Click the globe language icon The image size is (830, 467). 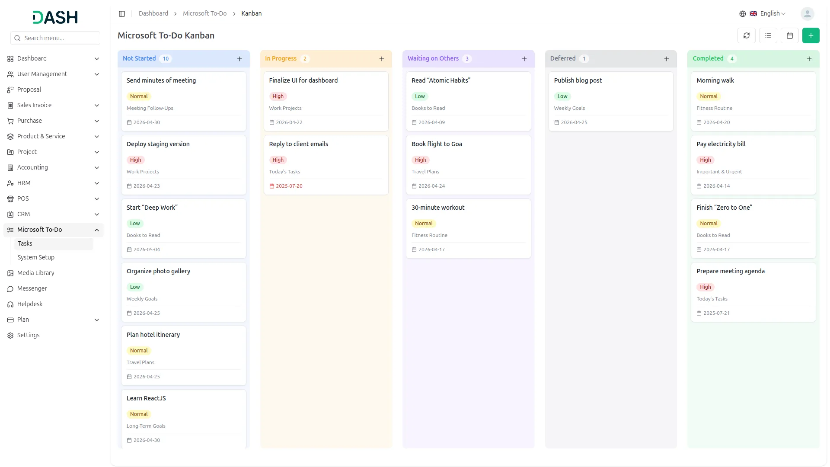743,14
